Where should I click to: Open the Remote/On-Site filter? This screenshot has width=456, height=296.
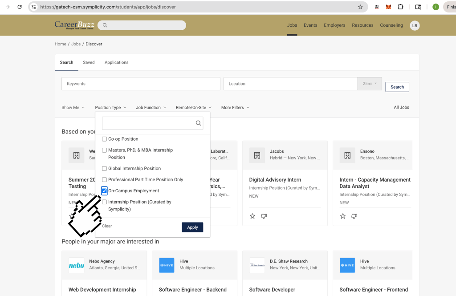click(x=194, y=108)
